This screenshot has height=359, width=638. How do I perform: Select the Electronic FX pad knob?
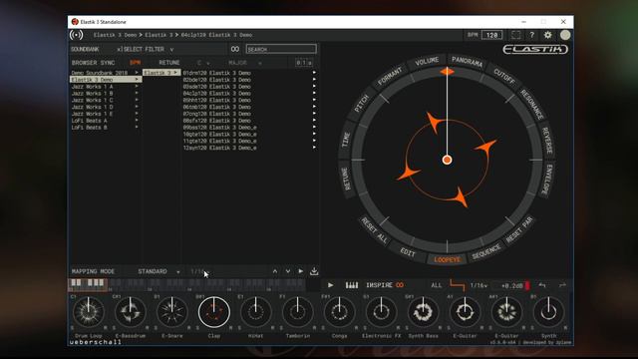coord(381,312)
